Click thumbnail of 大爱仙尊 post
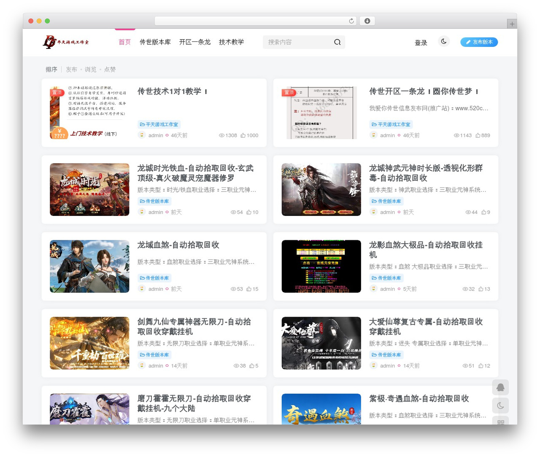 pyautogui.click(x=321, y=343)
